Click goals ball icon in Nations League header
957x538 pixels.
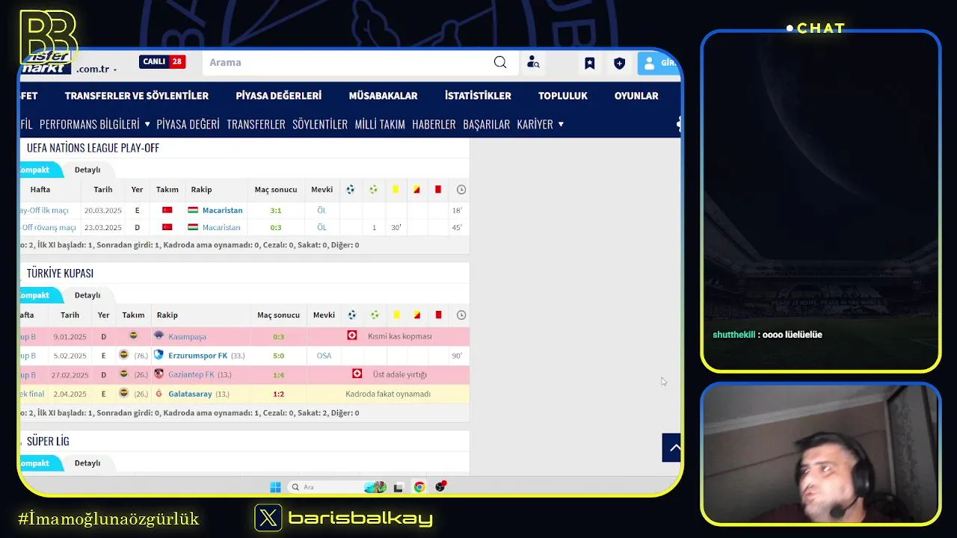coord(350,190)
